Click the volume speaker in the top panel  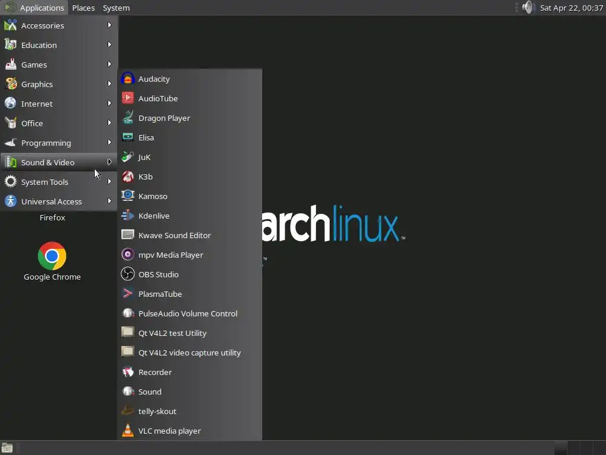(x=527, y=7)
